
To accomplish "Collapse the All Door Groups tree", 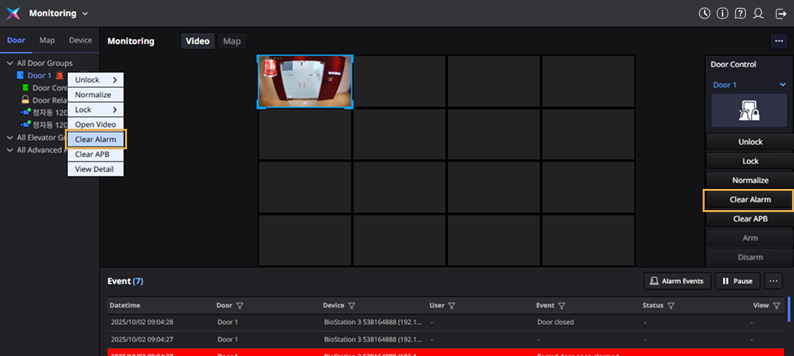I will 10,63.
